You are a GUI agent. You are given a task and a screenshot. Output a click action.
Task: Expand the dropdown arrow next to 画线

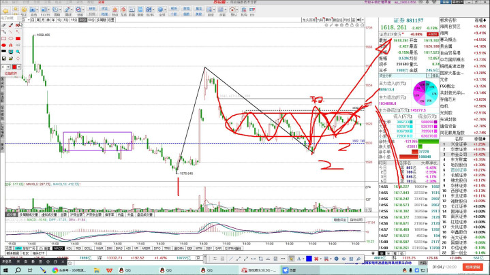click(x=72, y=10)
